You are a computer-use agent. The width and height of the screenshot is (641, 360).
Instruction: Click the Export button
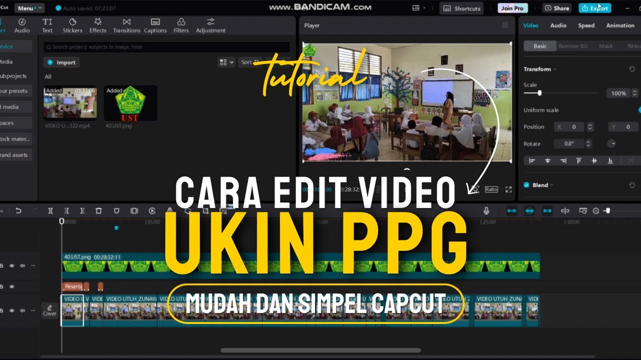click(595, 8)
